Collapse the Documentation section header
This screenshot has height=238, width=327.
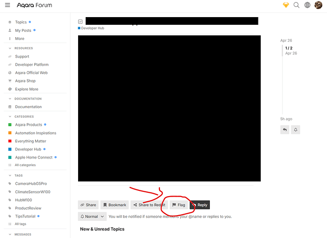tap(28, 99)
